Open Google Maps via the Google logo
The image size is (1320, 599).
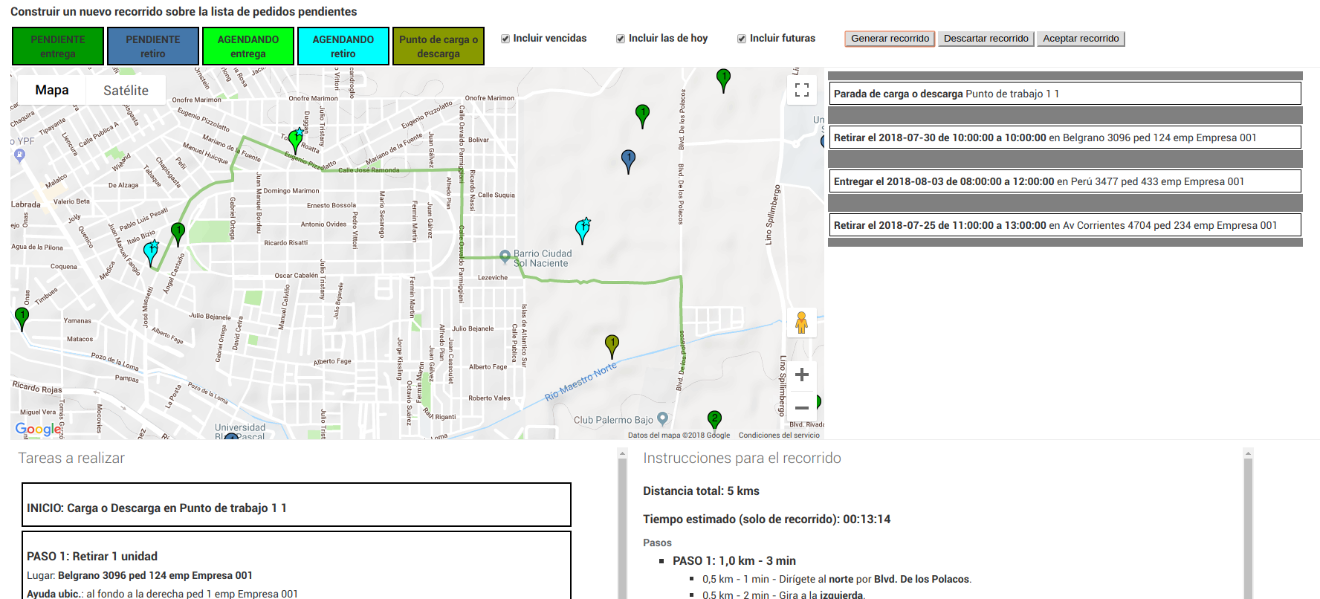39,429
